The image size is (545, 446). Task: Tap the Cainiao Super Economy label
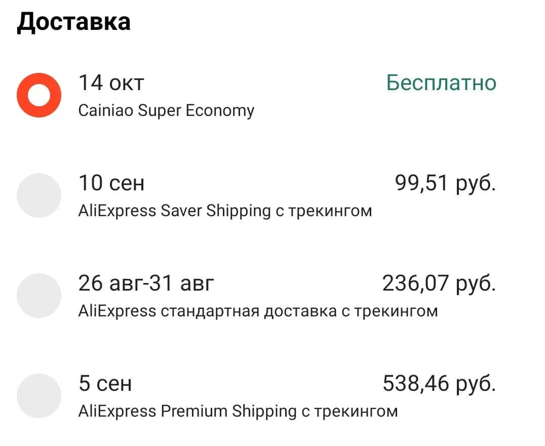point(166,110)
